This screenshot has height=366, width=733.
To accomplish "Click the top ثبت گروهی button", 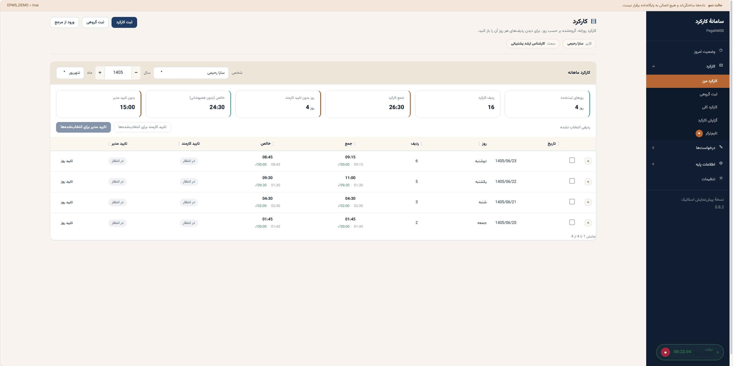I will [x=95, y=22].
